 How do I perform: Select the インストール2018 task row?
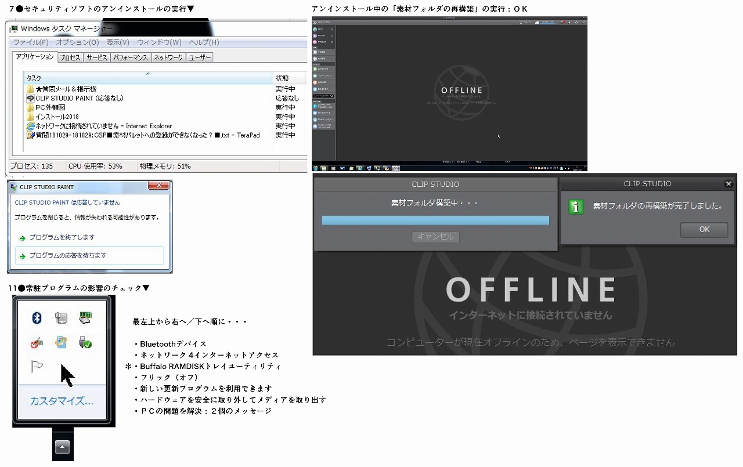coord(165,117)
